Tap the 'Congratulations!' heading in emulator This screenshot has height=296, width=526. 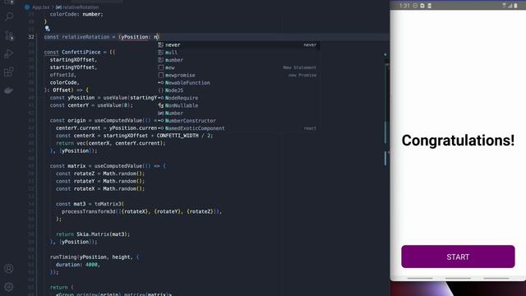(x=458, y=141)
